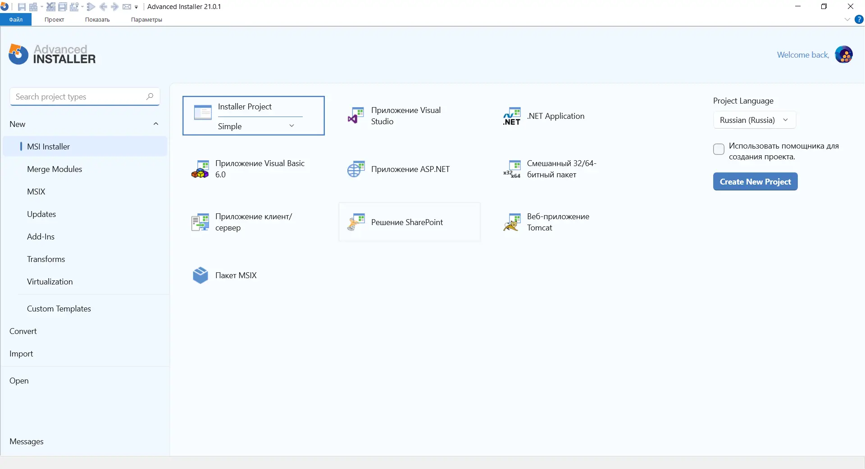
Task: Click the Save project toolbar icon
Action: tap(22, 6)
